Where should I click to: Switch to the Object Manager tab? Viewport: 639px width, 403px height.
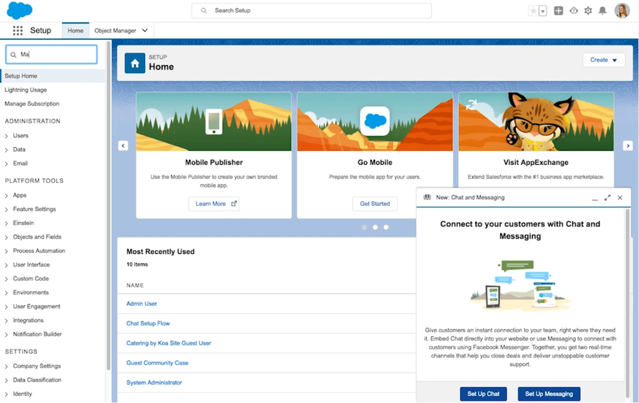coord(116,30)
